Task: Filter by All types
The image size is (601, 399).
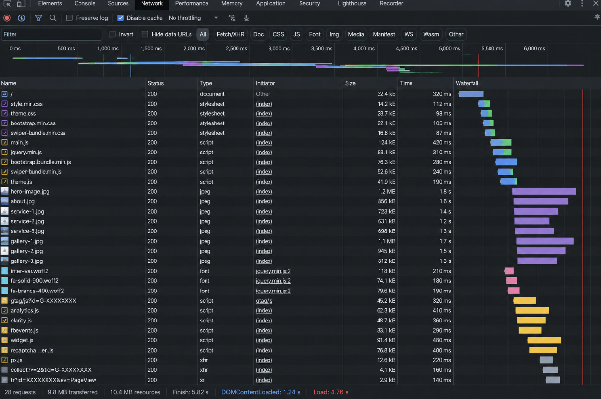Action: [x=203, y=34]
